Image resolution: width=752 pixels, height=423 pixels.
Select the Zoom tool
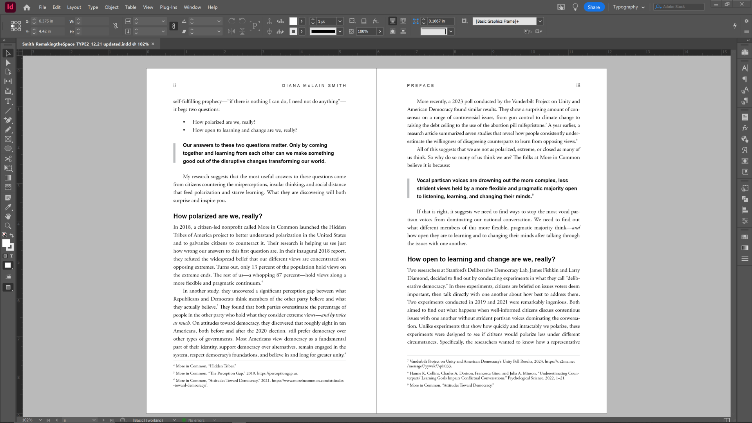(8, 226)
